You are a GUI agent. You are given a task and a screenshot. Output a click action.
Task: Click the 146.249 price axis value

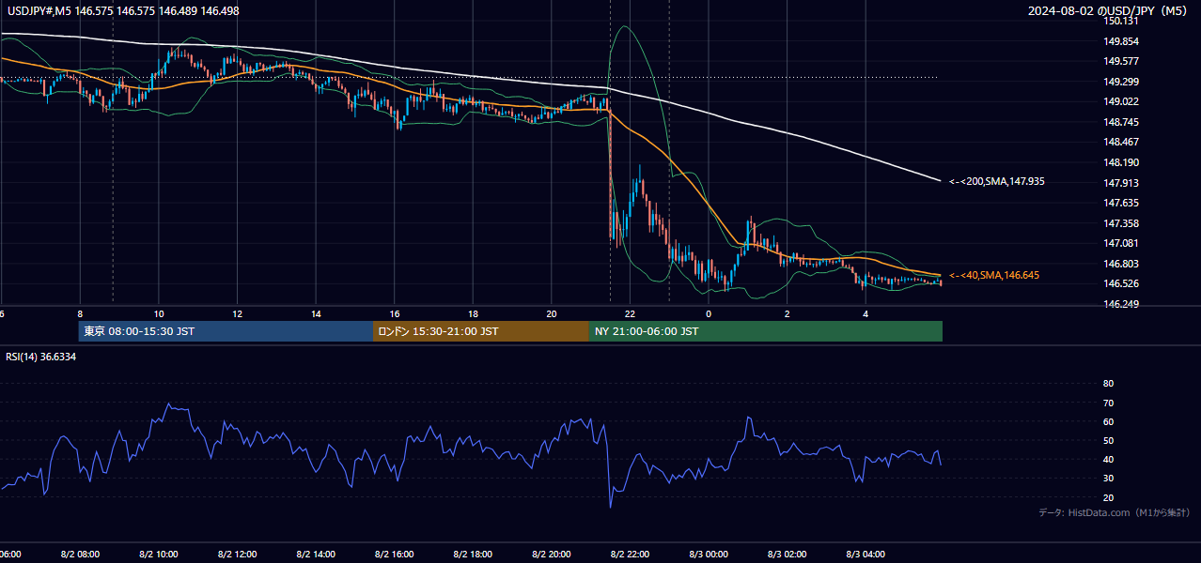pyautogui.click(x=1120, y=304)
